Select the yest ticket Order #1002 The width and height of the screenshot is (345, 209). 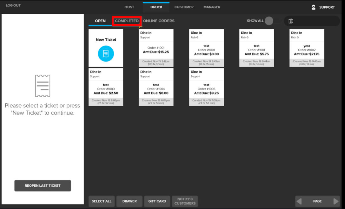pyautogui.click(x=307, y=48)
